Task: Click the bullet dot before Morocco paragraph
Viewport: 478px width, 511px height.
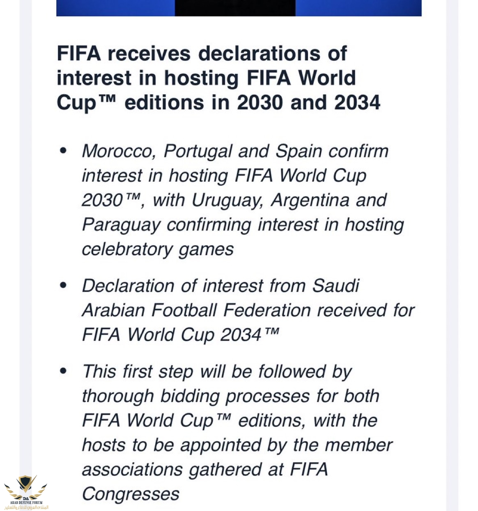Action: (63, 151)
